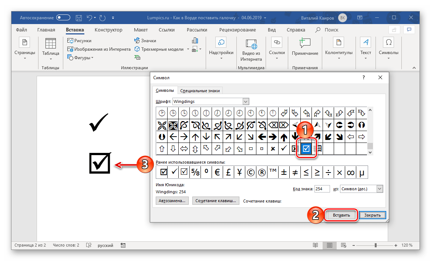
Task: Pick the recent not-equal sign symbol
Action: [x=295, y=172]
